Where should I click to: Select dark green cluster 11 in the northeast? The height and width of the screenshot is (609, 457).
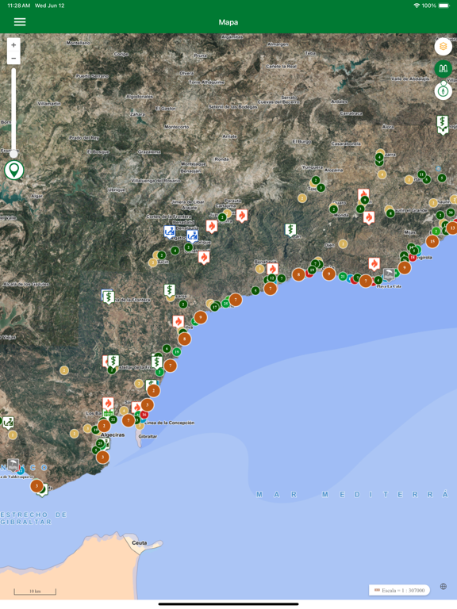pyautogui.click(x=421, y=174)
